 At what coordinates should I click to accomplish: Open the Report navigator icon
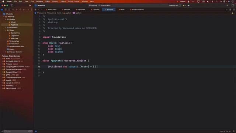(x=31, y=10)
